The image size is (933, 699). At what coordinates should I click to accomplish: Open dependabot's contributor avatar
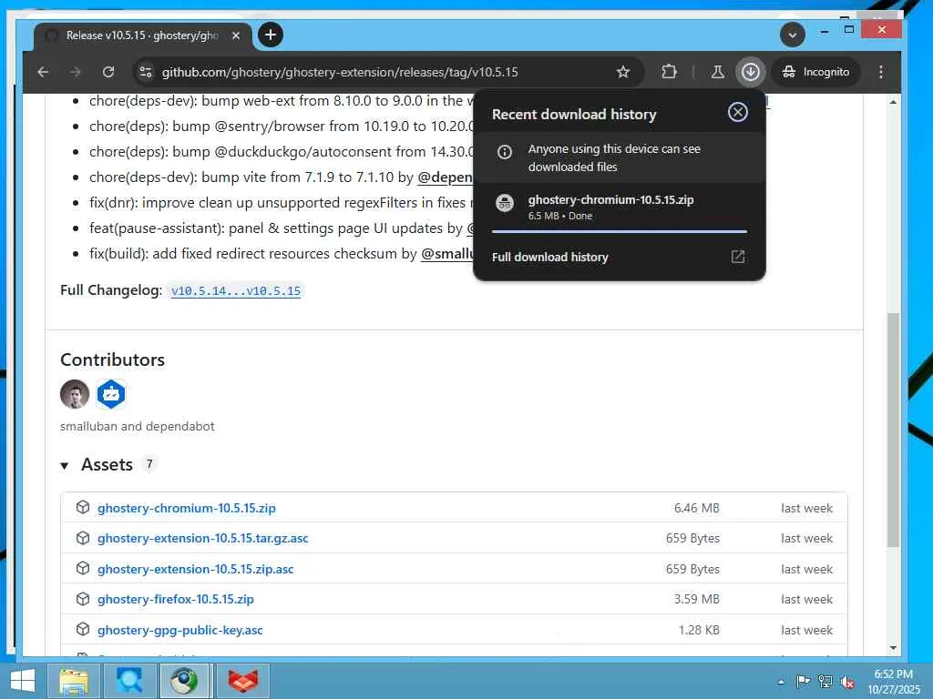[111, 394]
